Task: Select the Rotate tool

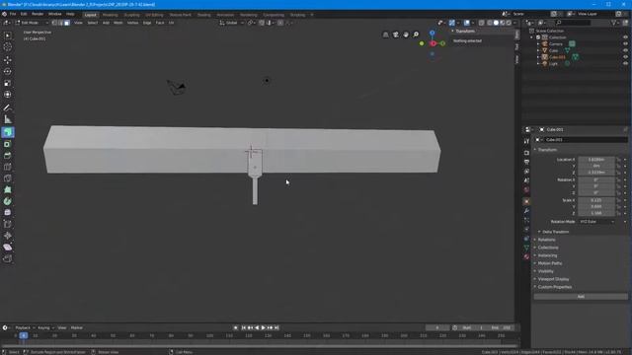Action: click(8, 72)
